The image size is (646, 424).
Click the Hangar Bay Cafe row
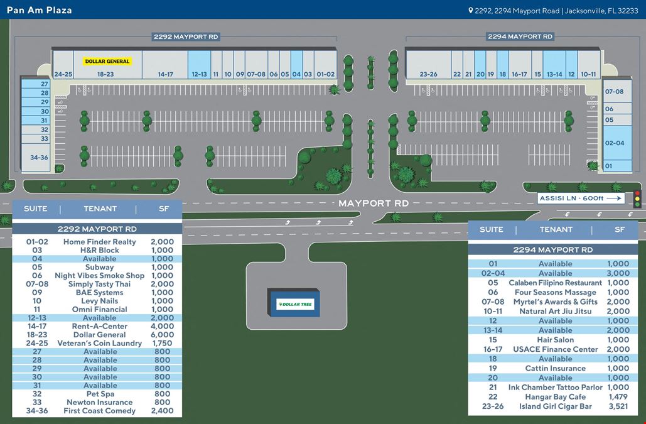[553, 397]
